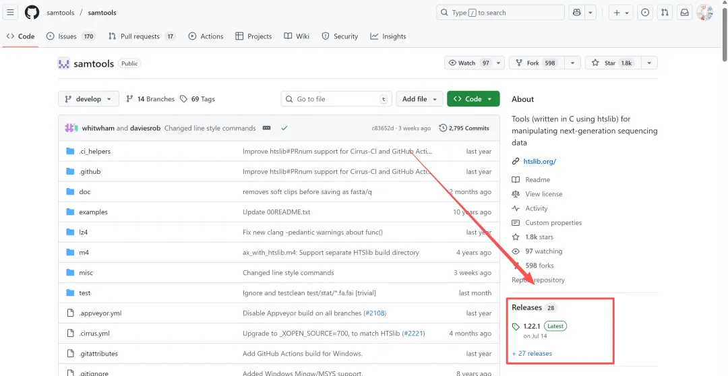
Task: Expand the Star lists arrow
Action: click(x=649, y=63)
